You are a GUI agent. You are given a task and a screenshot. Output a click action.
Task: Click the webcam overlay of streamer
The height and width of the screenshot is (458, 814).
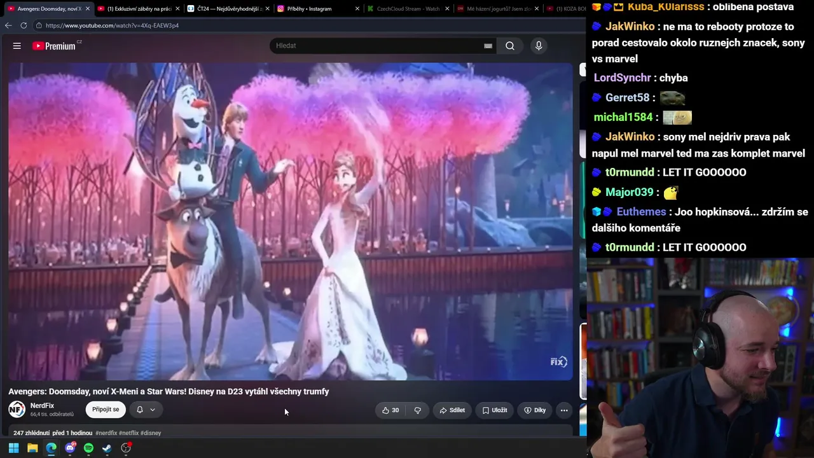(700, 357)
